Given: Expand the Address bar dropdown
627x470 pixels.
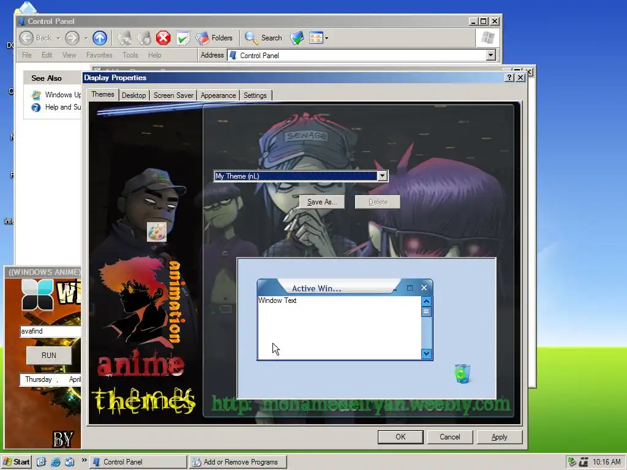Looking at the screenshot, I should pyautogui.click(x=491, y=55).
